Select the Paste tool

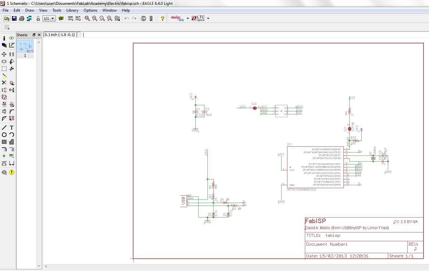click(4, 76)
